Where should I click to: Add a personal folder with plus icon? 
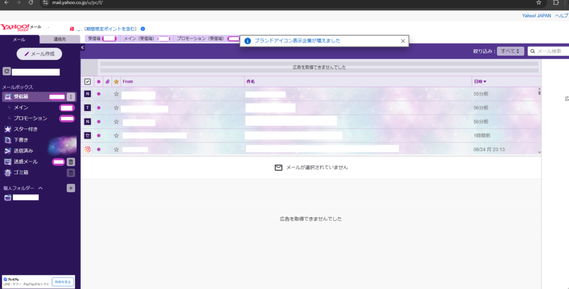[71, 188]
